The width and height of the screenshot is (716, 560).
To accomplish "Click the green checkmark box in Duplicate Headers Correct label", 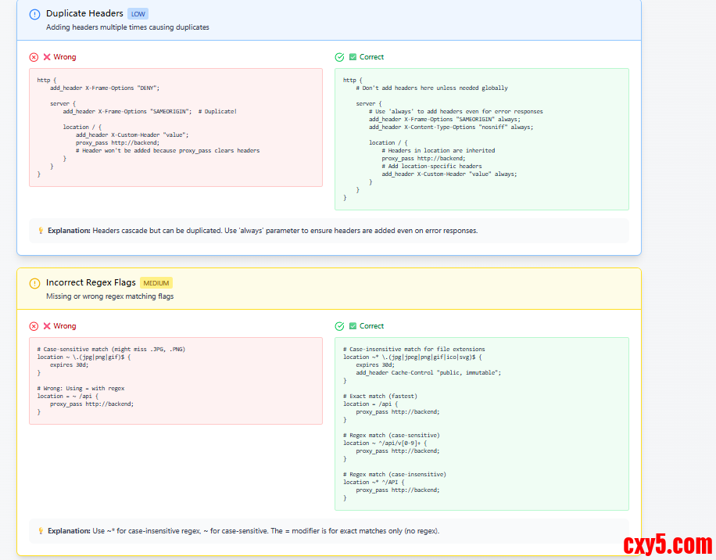I will (x=353, y=57).
